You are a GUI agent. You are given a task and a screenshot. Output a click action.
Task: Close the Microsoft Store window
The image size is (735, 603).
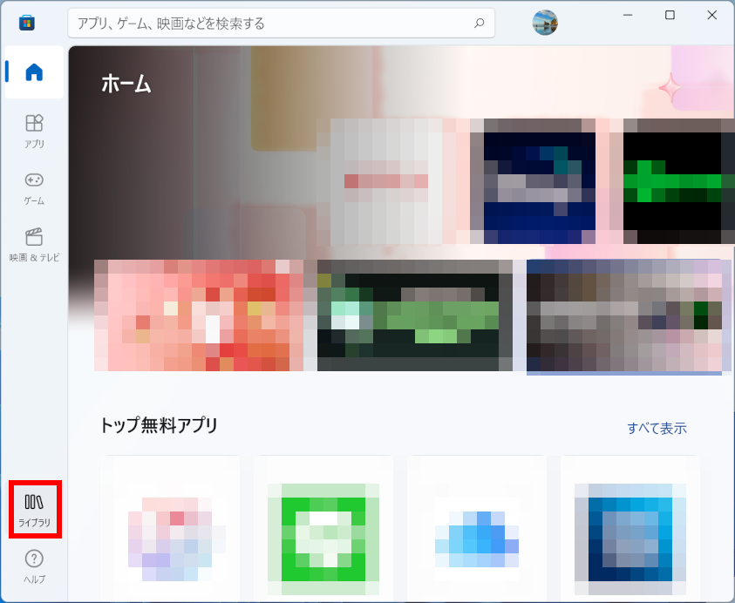[x=712, y=15]
